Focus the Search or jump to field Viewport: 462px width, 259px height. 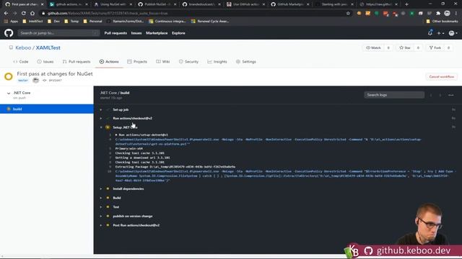point(58,33)
